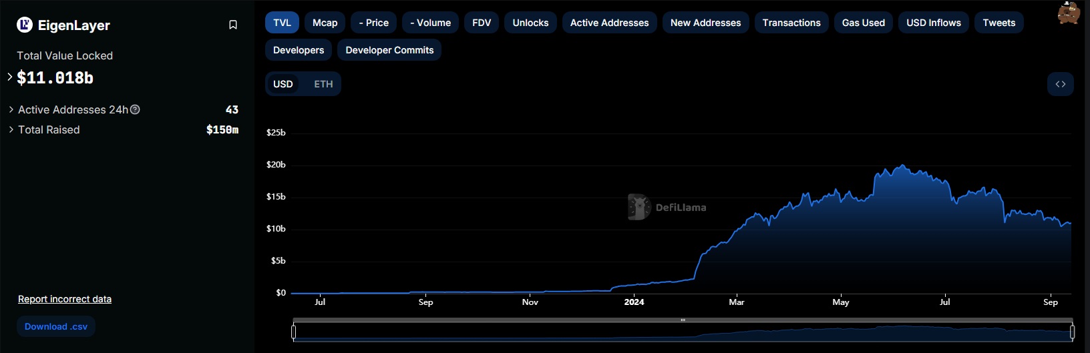Viewport: 1090px width, 353px height.
Task: Click the $20b label on the y-axis
Action: (x=276, y=165)
